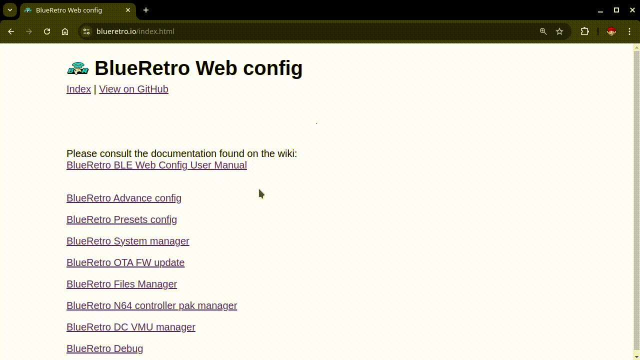Viewport: 640px width, 360px height.
Task: Open the Extensions puzzle icon
Action: pyautogui.click(x=584, y=31)
